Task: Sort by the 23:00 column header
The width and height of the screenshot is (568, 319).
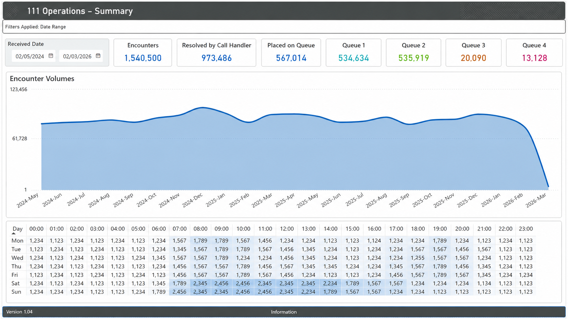Action: (526, 229)
